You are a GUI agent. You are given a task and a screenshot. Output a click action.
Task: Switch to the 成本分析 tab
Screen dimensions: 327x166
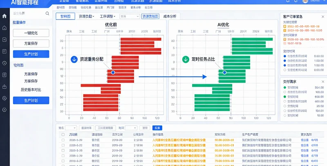click(x=170, y=16)
